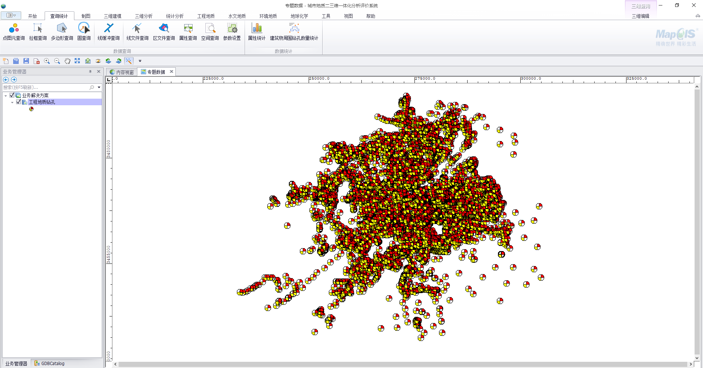Run the 区文件查询 region file query
The width and height of the screenshot is (703, 368).
coord(164,32)
